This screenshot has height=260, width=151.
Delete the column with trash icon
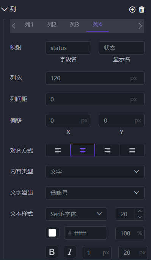click(142, 9)
